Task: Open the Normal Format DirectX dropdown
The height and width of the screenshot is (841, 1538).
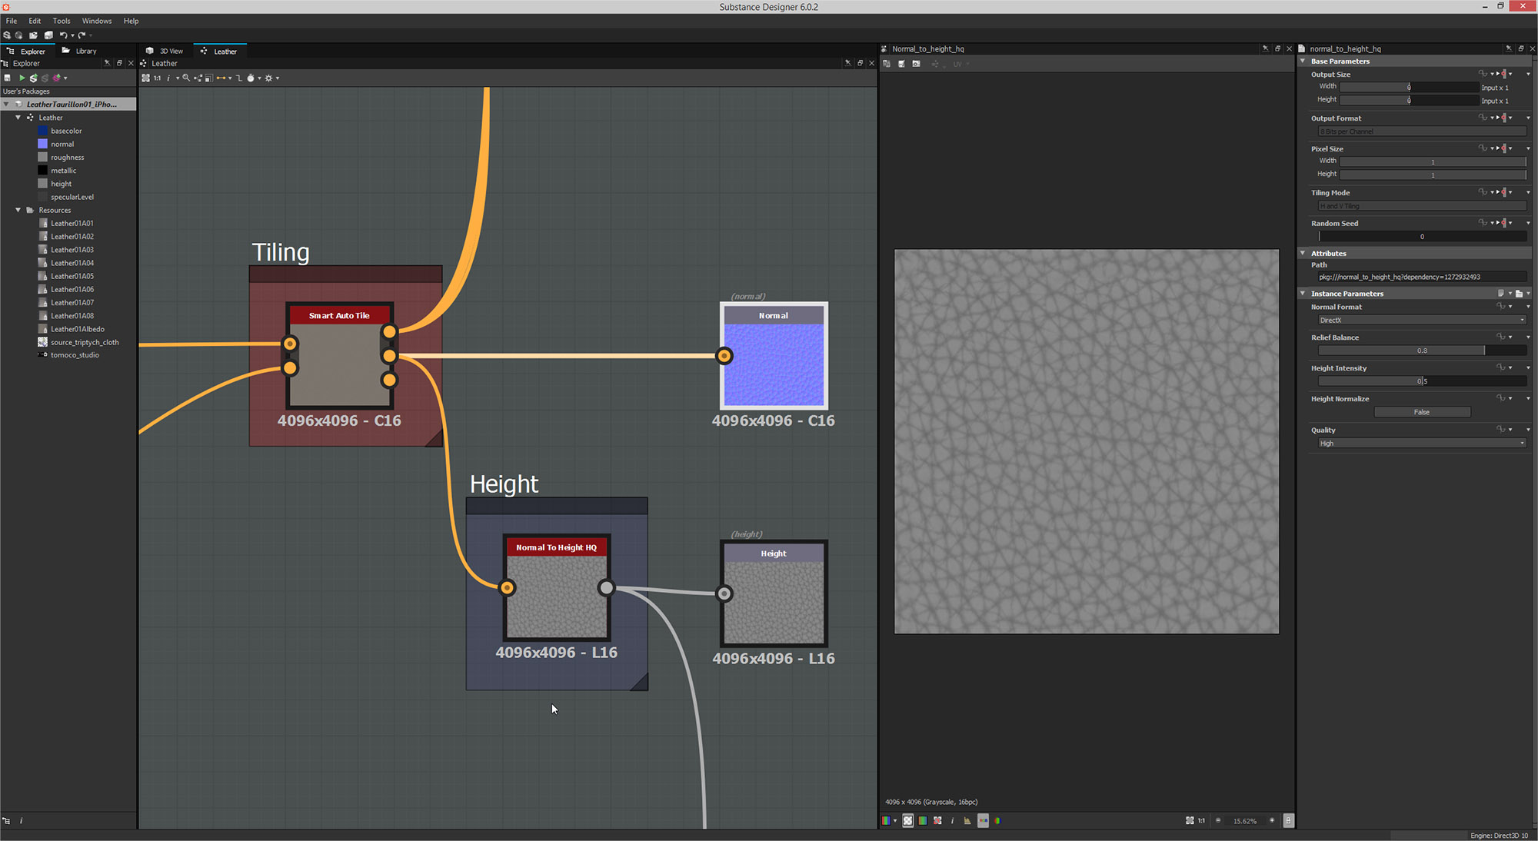Action: click(x=1421, y=320)
